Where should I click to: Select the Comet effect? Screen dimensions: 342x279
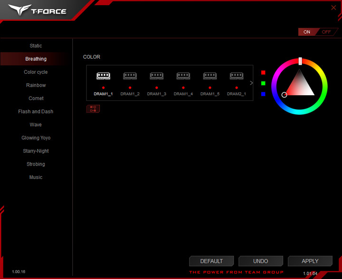[x=36, y=98]
